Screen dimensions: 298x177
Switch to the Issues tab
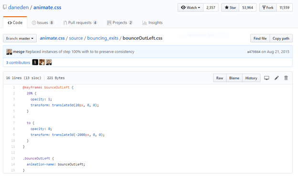(43, 22)
